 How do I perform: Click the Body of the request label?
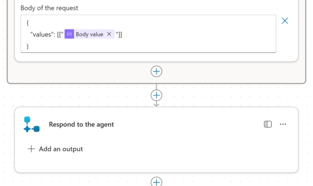click(49, 8)
